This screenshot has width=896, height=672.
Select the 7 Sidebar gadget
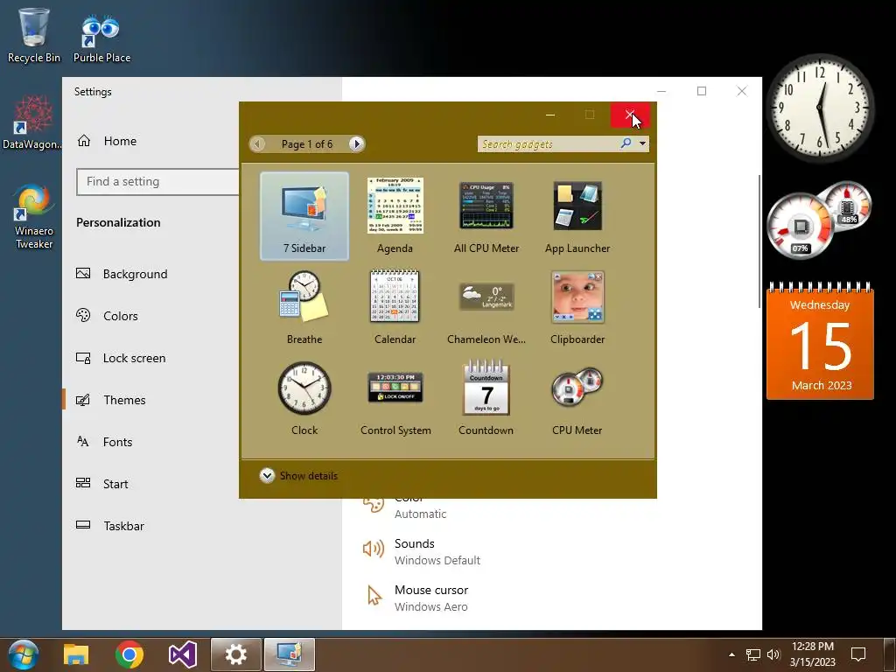[x=304, y=216]
